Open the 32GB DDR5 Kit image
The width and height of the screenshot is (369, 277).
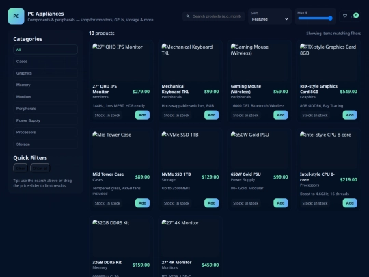121,239
